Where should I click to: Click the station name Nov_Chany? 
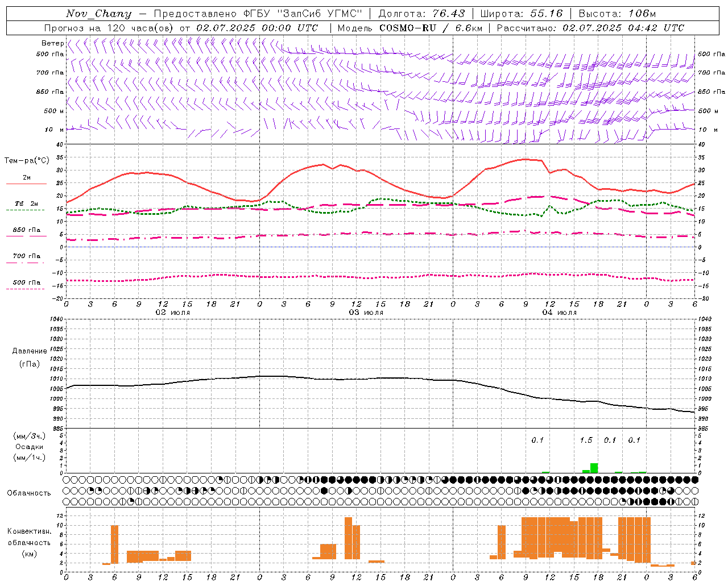point(98,14)
